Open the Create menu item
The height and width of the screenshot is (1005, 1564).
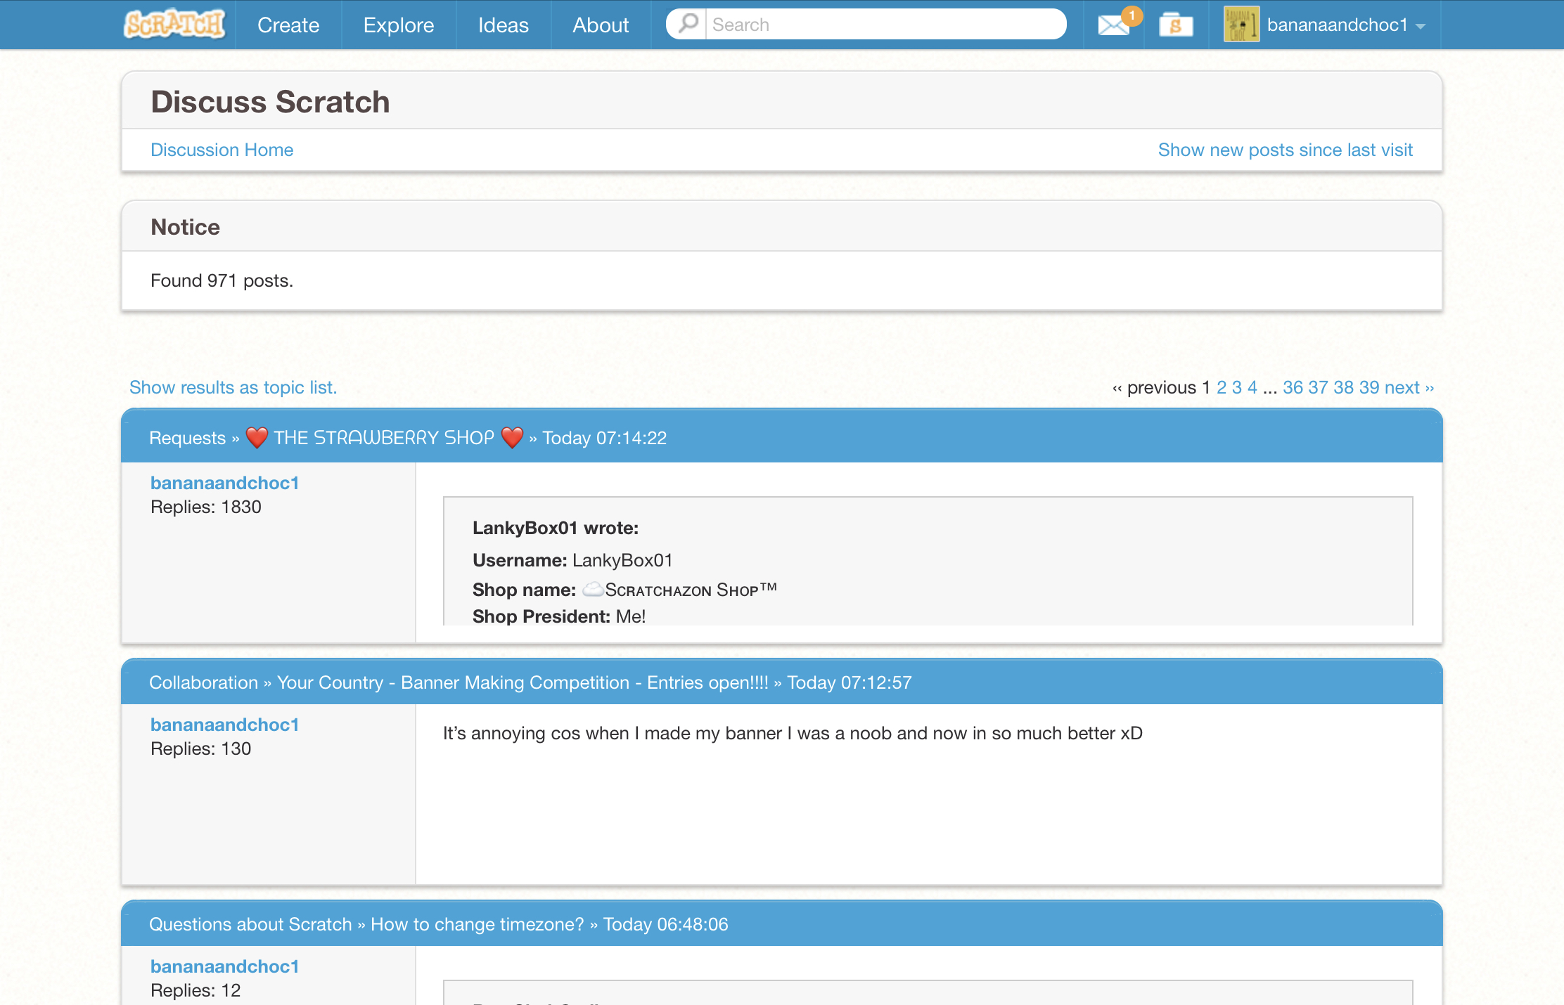288,25
